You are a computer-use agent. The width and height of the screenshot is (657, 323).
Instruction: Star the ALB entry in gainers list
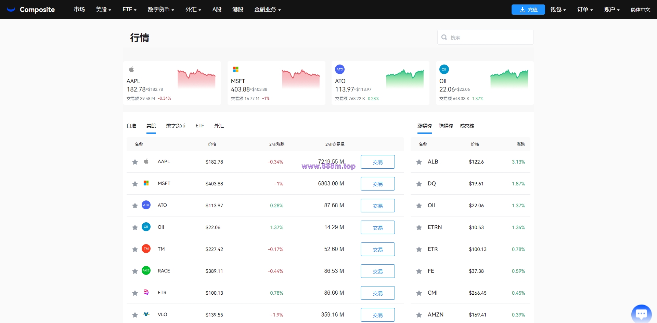click(419, 162)
